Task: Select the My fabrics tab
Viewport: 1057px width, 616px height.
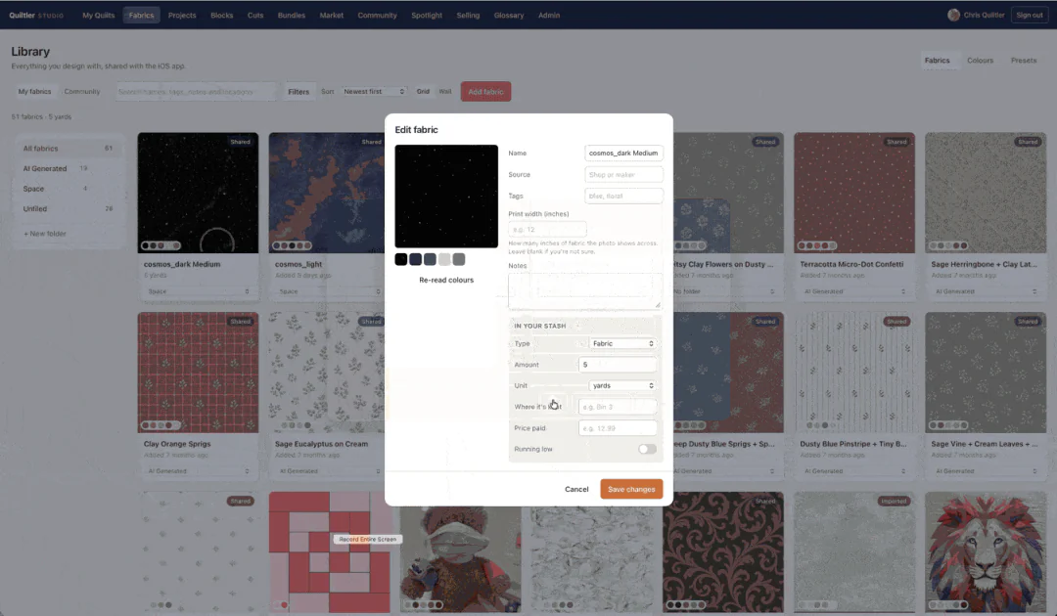Action: [x=34, y=92]
